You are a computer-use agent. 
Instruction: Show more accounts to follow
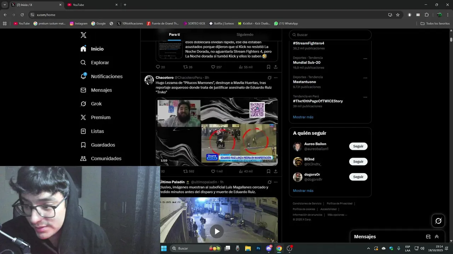click(x=303, y=191)
